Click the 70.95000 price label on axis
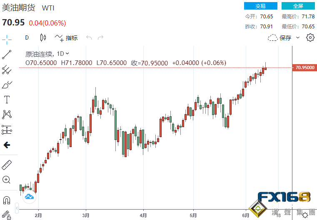This screenshot has height=220, width=317. (305, 67)
